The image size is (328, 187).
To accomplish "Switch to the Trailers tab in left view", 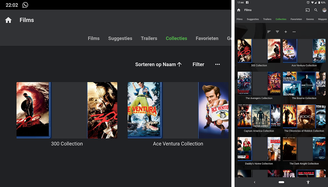I will (x=149, y=38).
